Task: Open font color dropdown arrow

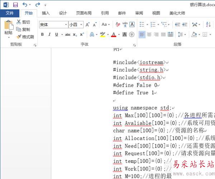Action: (119, 35)
